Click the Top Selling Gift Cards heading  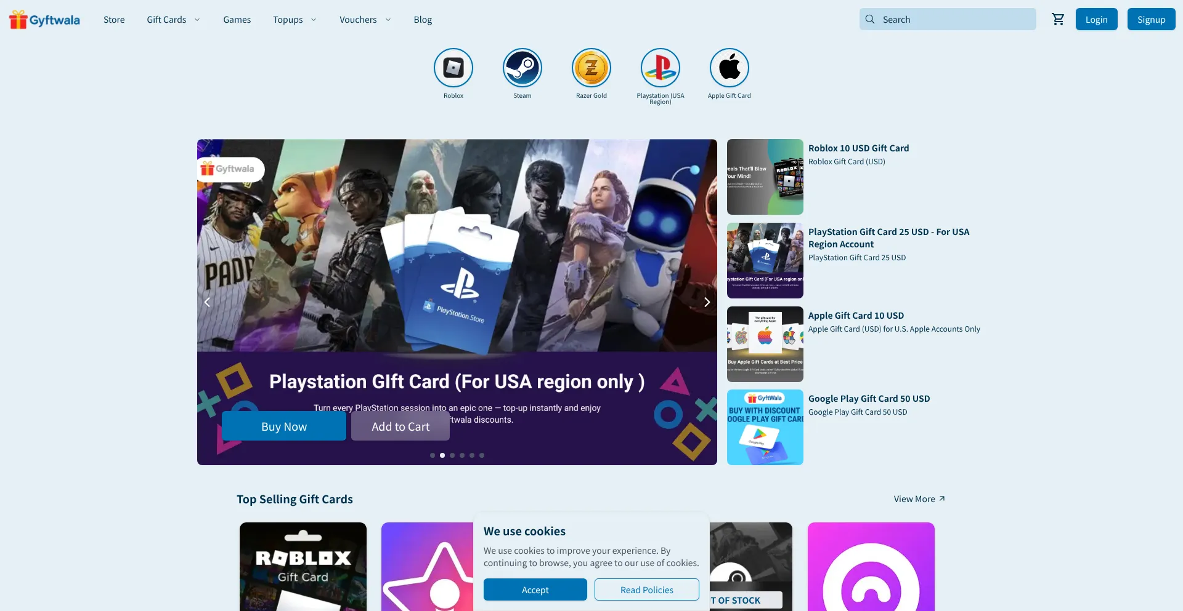[x=295, y=499]
